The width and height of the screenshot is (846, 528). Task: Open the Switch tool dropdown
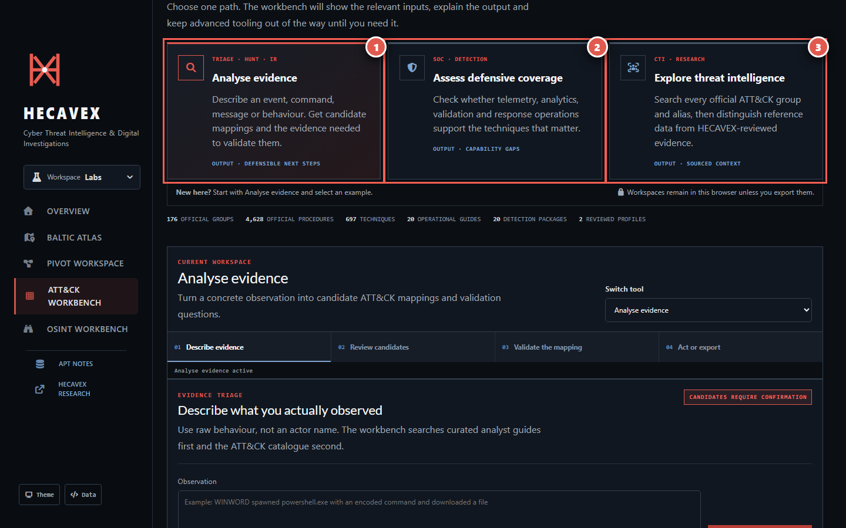tap(708, 310)
